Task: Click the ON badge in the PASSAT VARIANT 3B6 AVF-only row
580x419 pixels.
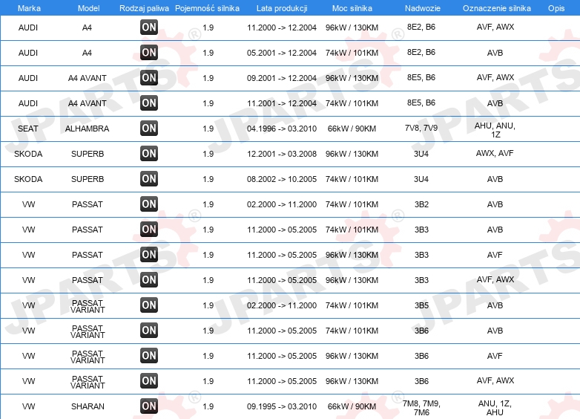Action: pos(149,355)
